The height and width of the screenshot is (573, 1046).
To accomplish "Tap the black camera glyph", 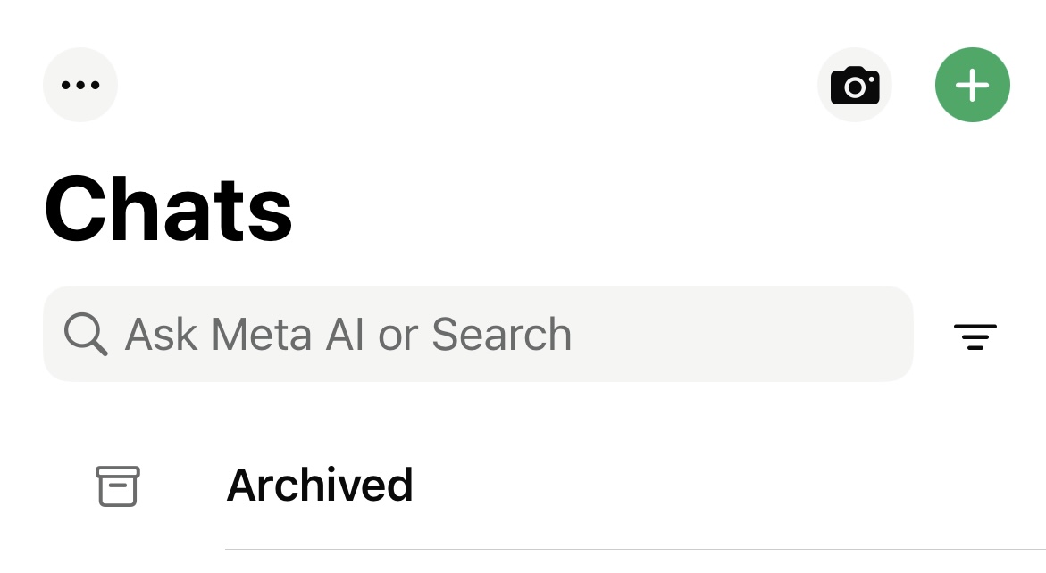I will click(855, 86).
